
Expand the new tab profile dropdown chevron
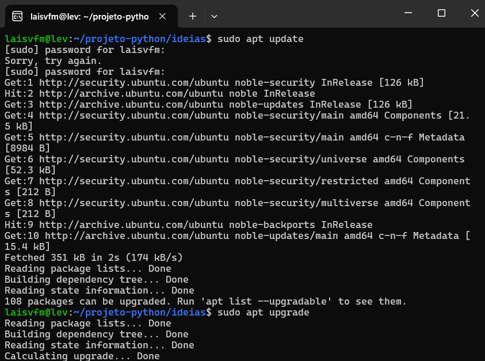pos(214,16)
